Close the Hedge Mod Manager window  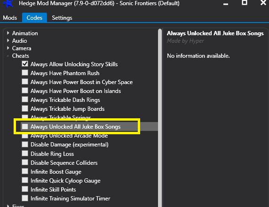point(263,2)
